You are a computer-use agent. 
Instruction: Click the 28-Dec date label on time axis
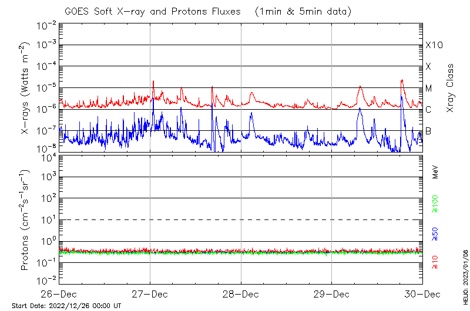tap(241, 293)
